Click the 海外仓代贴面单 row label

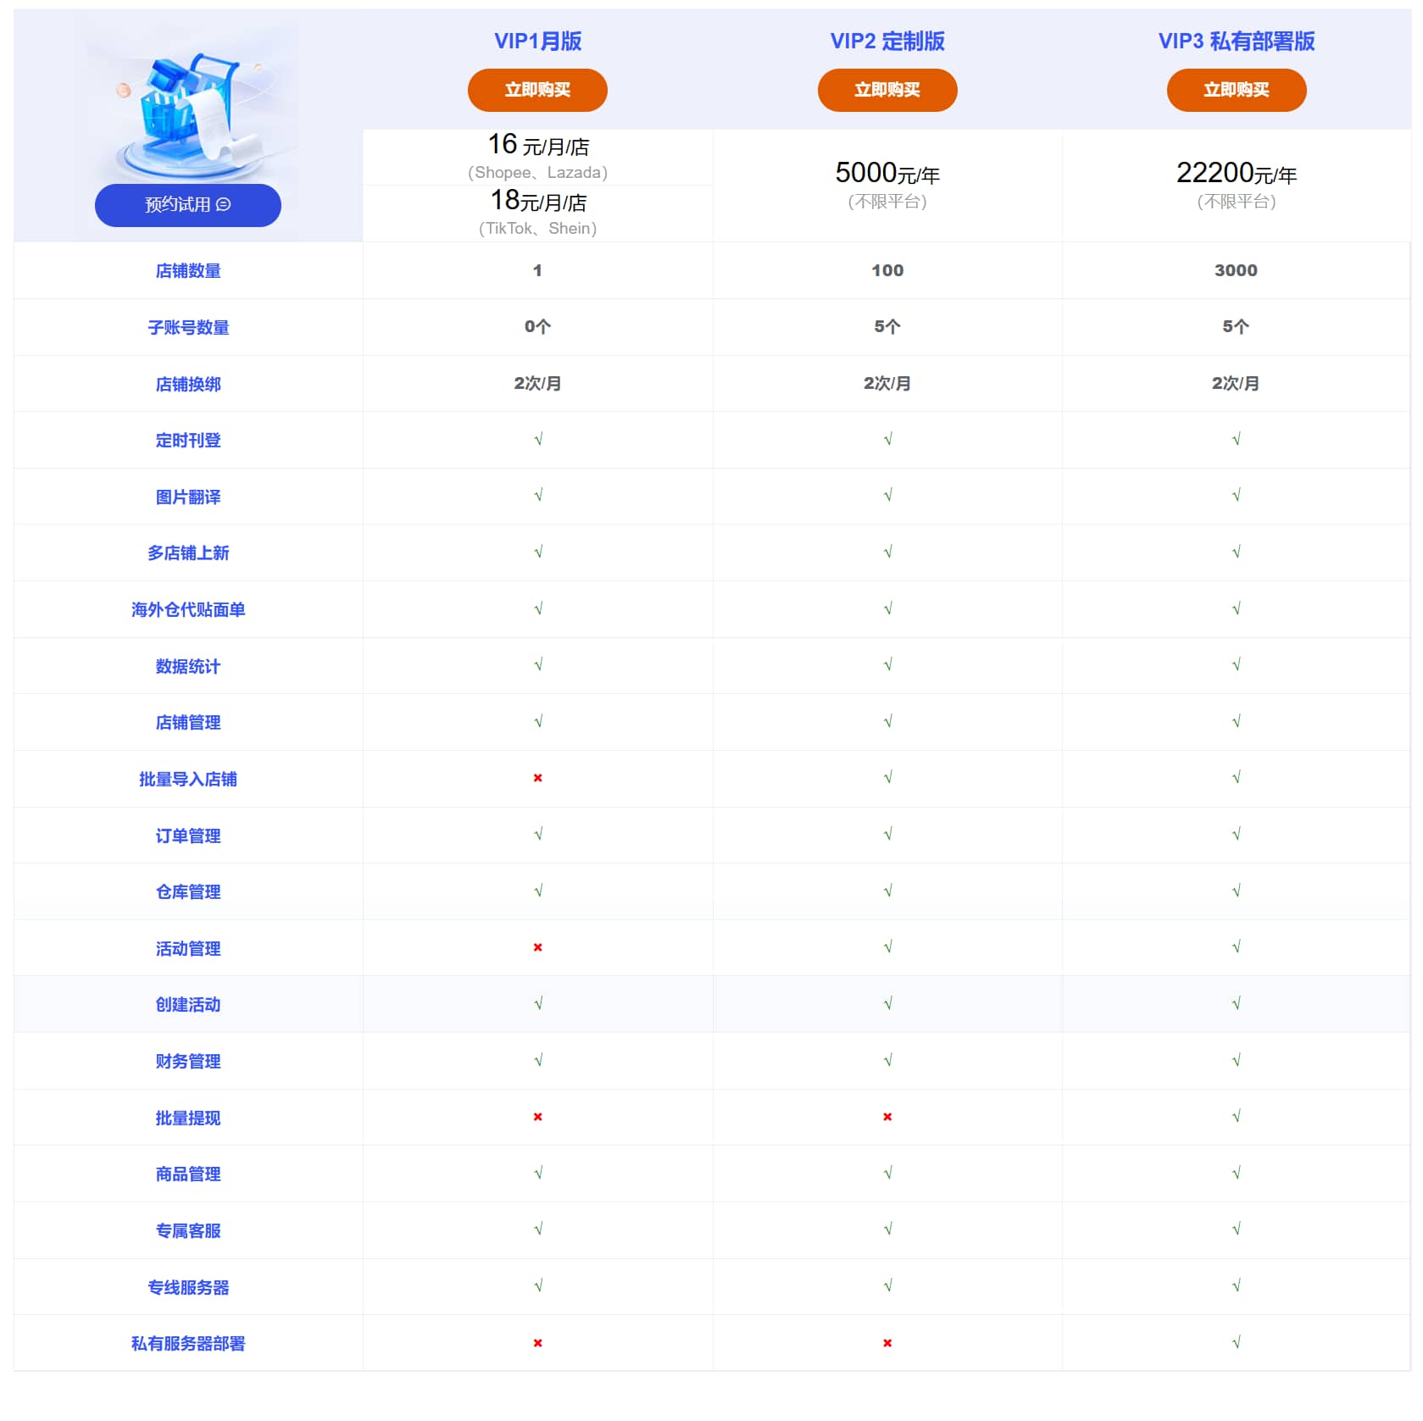coord(186,609)
